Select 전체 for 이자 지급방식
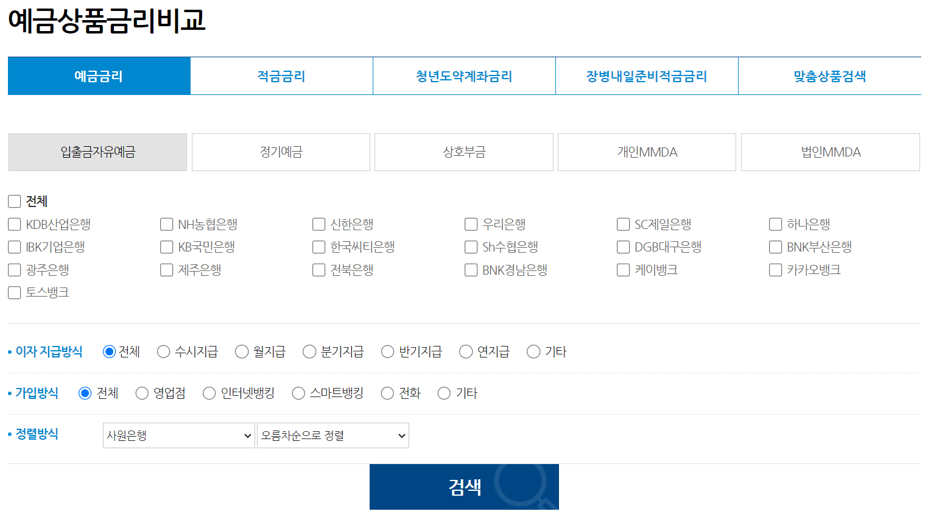 click(110, 352)
